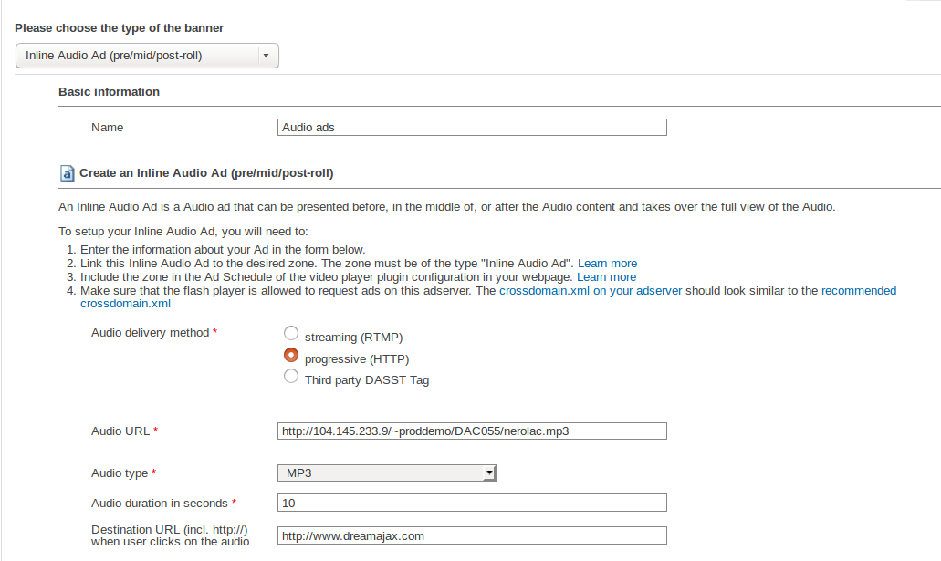Click the Basic information section heading
The image size is (941, 561).
point(109,92)
